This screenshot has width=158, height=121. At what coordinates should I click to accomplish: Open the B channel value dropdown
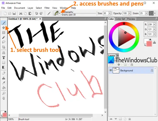coord(154,34)
